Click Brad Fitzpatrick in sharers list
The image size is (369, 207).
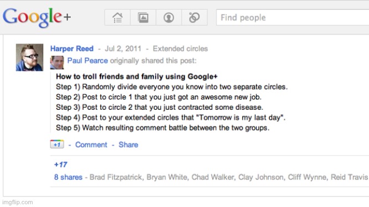click(116, 177)
